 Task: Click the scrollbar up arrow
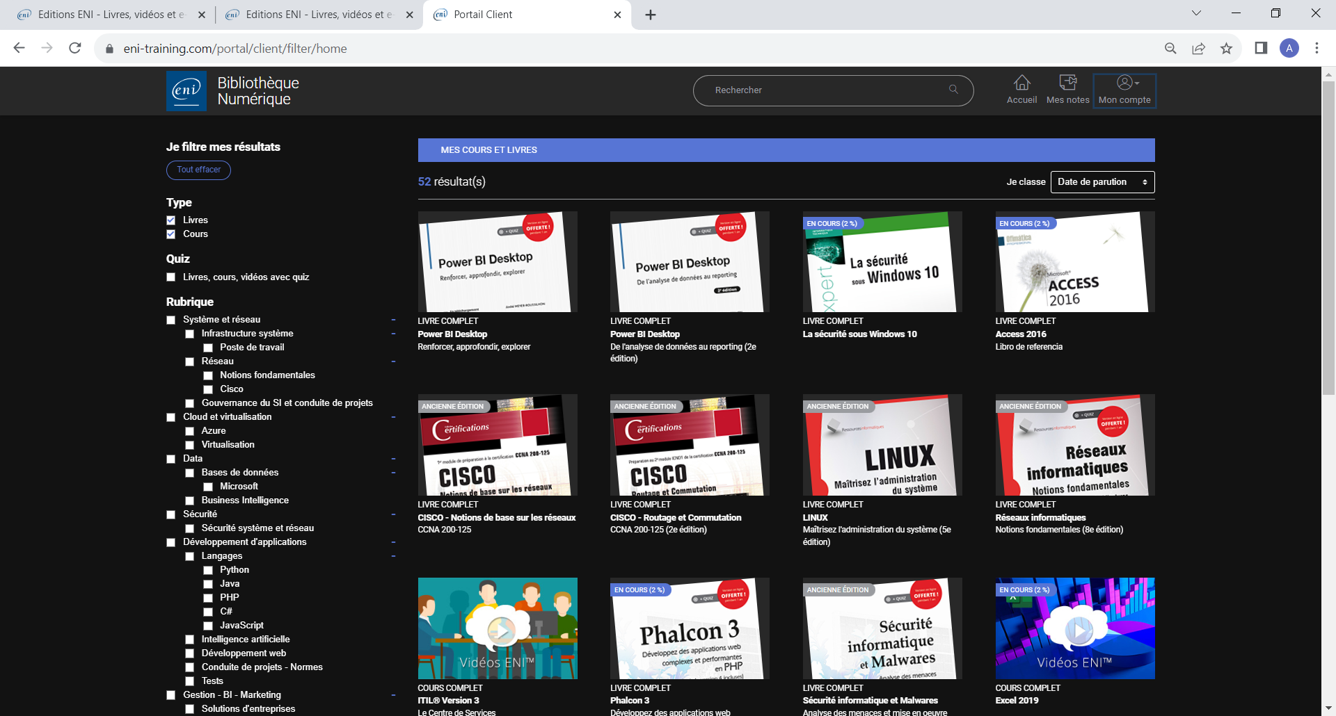pyautogui.click(x=1328, y=74)
